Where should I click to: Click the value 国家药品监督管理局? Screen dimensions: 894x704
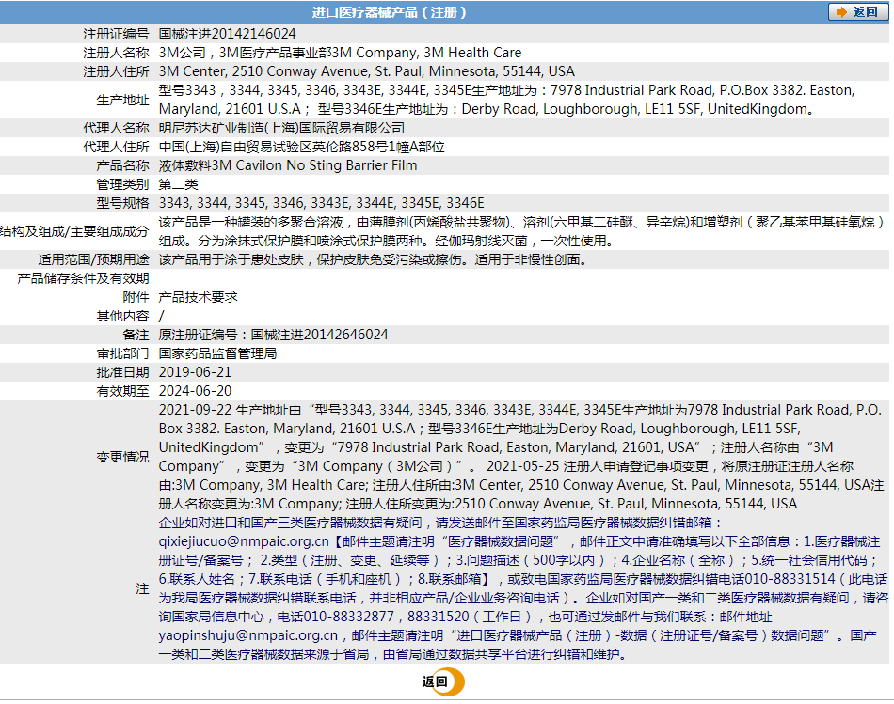coord(217,353)
